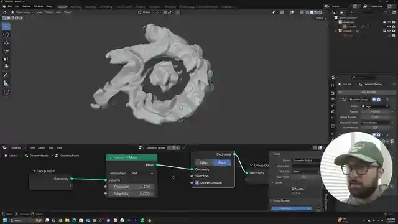Select the Select Box tool in viewport toolbar
This screenshot has width=398, height=224.
6,26
